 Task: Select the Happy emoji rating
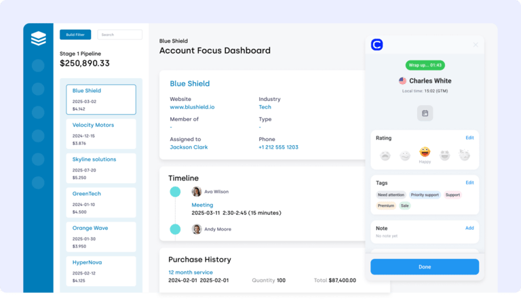pos(425,152)
